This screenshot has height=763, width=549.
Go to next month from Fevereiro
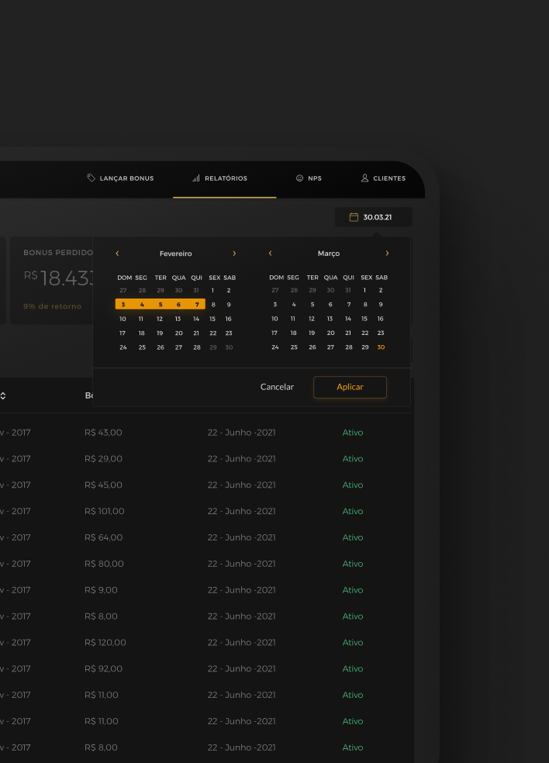point(234,254)
